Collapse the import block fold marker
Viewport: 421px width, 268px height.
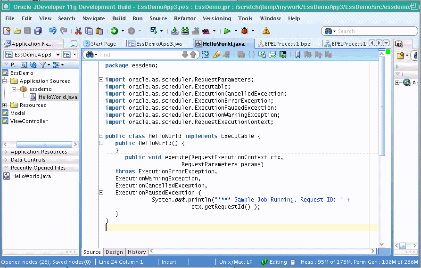coord(101,79)
